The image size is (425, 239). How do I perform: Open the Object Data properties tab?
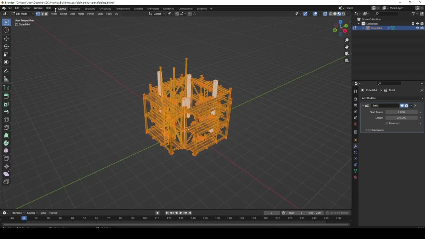tap(356, 171)
